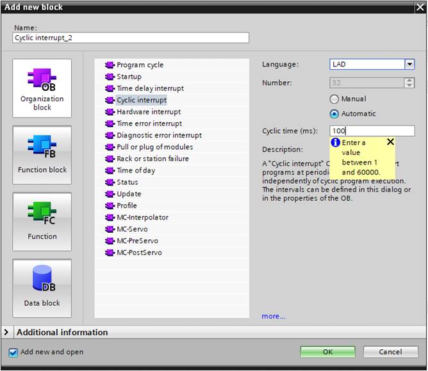Click the Number field stepper arrows
428x371 pixels.
click(x=409, y=83)
